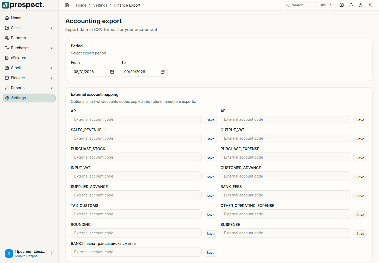This screenshot has height=263, width=379.
Task: Open the organization switcher dropdown
Action: [52, 254]
